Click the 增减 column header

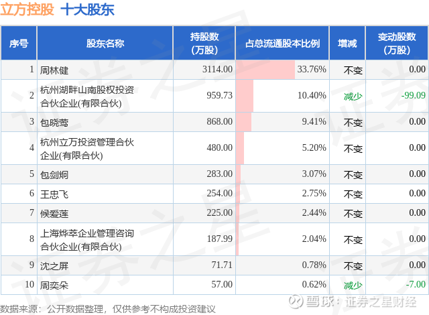(347, 44)
